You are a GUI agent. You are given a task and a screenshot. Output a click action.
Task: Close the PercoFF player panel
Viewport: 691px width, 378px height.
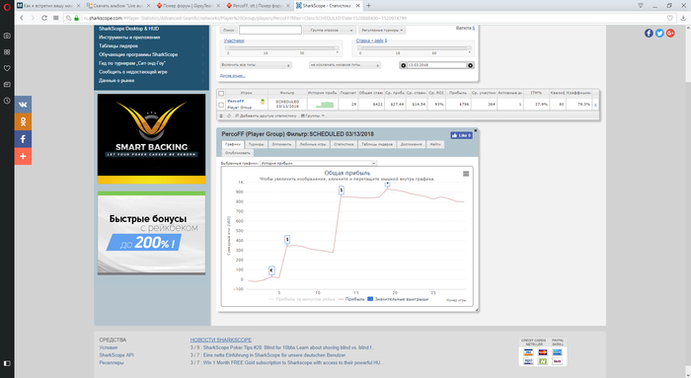click(x=476, y=130)
